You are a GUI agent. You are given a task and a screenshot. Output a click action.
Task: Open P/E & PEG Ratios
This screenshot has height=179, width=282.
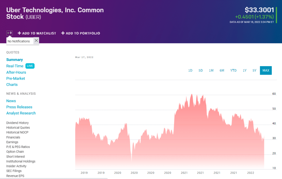point(18,147)
